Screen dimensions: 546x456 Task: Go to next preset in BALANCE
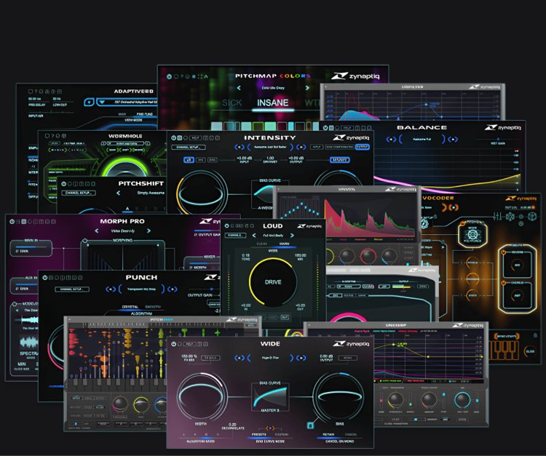coord(453,140)
